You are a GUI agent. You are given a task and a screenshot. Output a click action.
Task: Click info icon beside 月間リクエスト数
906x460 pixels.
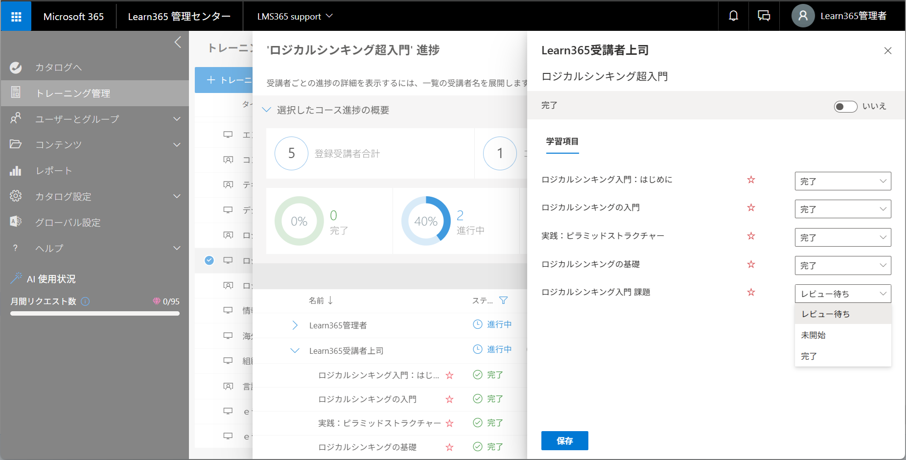85,301
